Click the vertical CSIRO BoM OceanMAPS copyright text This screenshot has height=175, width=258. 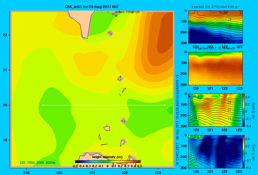pos(178,119)
